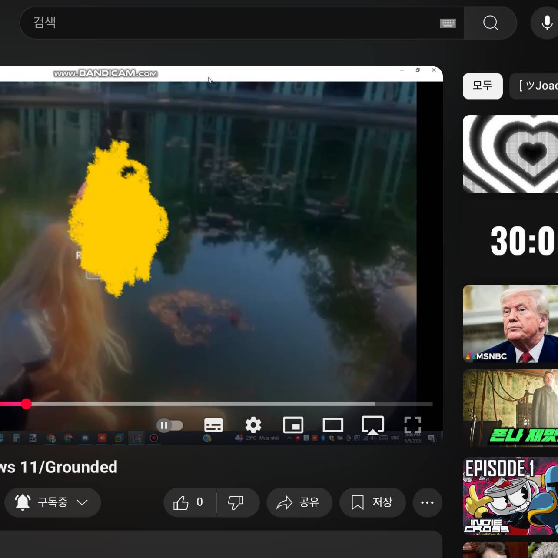Toggle the autoplay switch
Image resolution: width=558 pixels, height=558 pixels.
[169, 425]
